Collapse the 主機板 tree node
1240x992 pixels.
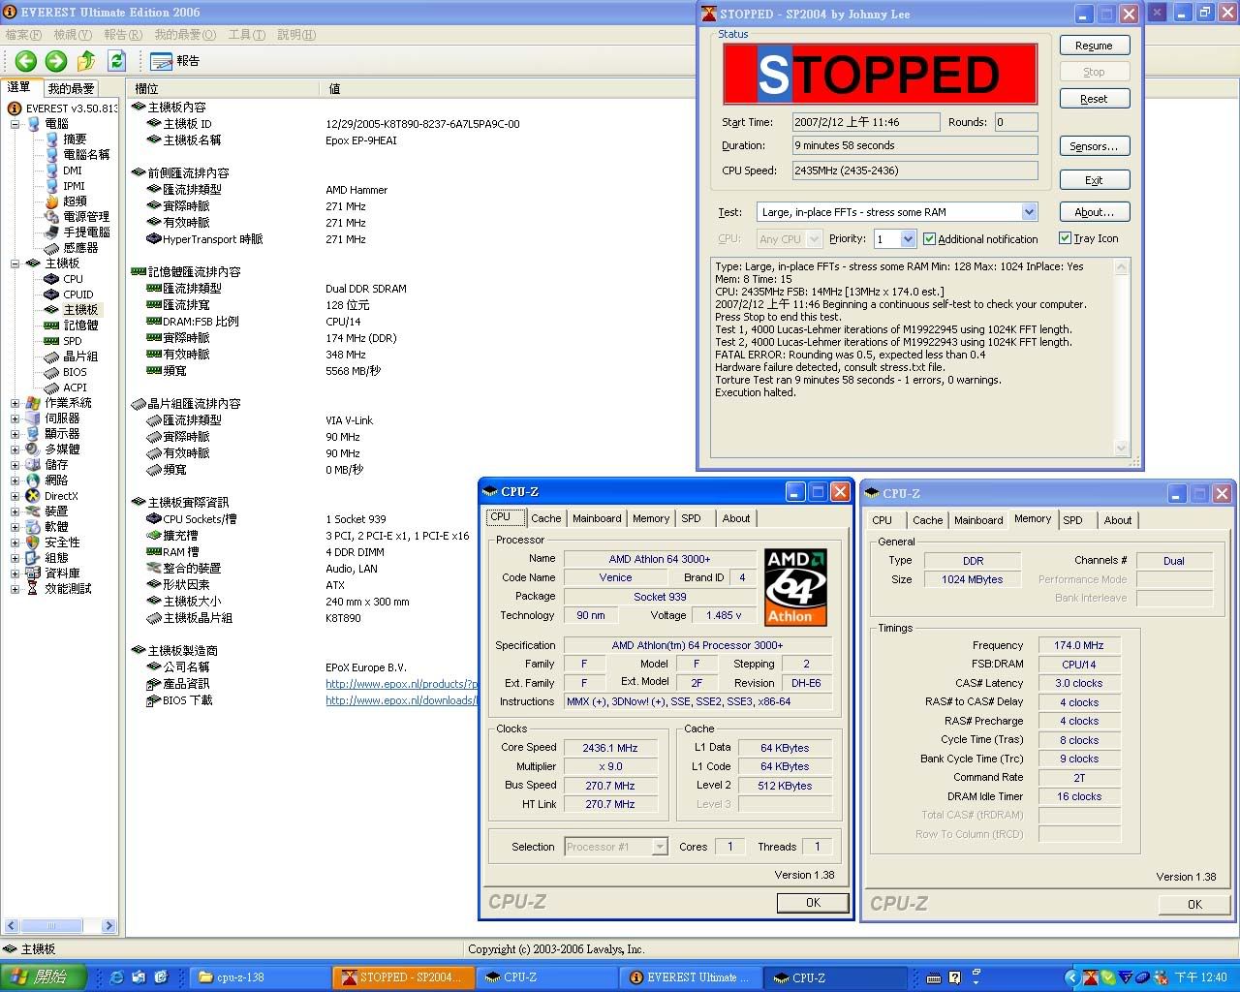coord(15,263)
